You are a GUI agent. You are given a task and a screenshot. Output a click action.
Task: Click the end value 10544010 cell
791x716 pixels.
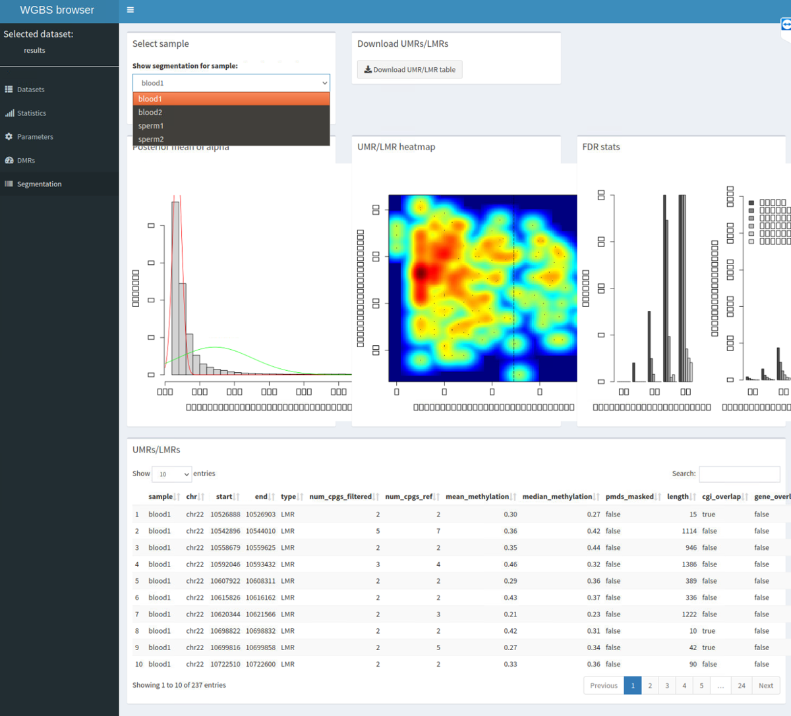click(x=260, y=531)
